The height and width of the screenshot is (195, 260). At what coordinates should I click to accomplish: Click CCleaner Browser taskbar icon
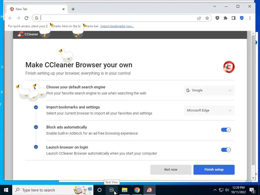149,190
